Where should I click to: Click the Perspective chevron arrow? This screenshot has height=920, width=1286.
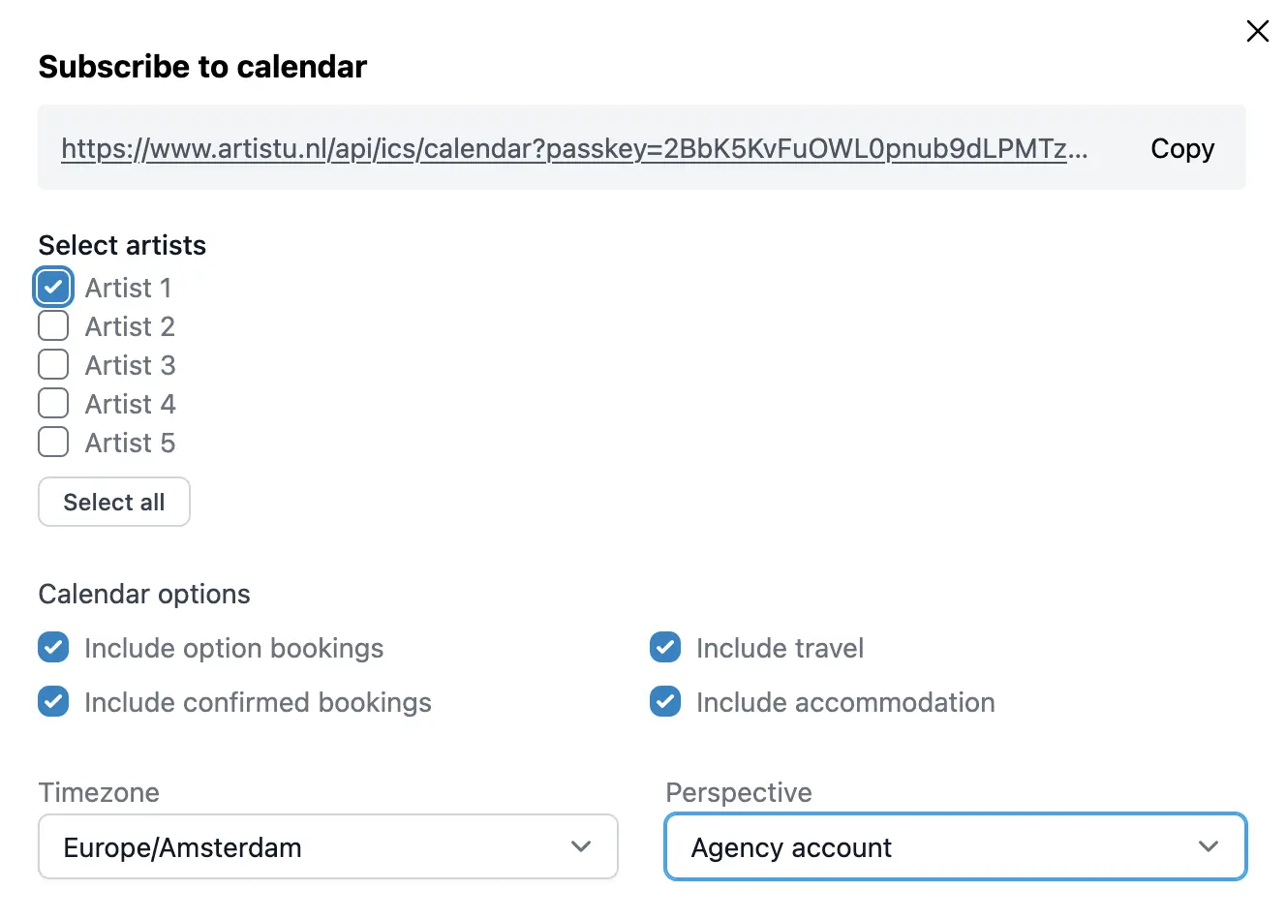1209,846
